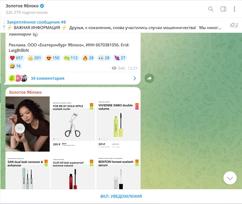Open pinned message #8 banner
Screen dimensions: 242x204
point(100,25)
